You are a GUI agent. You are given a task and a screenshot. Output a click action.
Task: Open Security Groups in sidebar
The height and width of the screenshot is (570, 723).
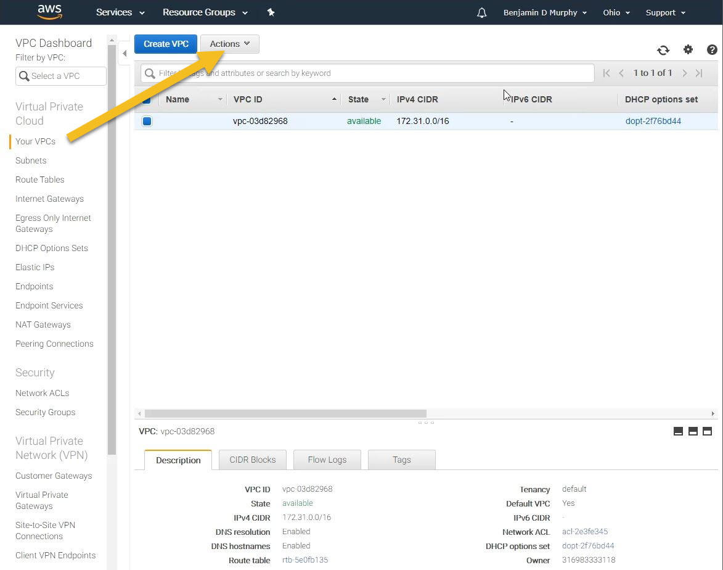45,412
